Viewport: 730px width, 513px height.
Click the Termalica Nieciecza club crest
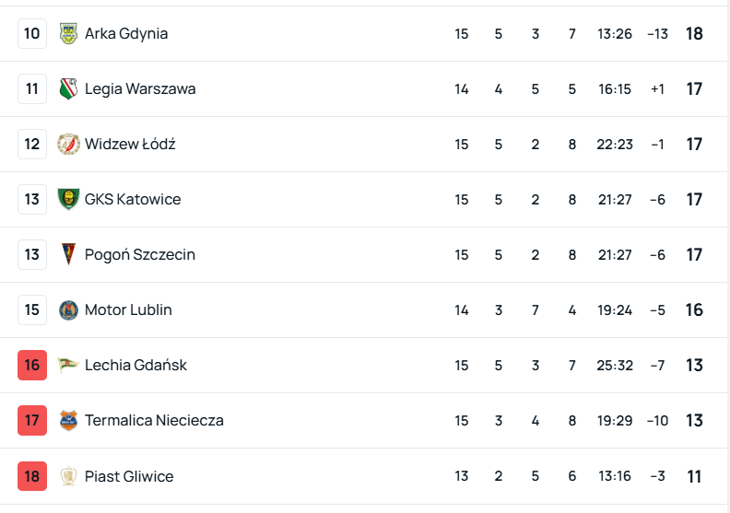pos(68,421)
